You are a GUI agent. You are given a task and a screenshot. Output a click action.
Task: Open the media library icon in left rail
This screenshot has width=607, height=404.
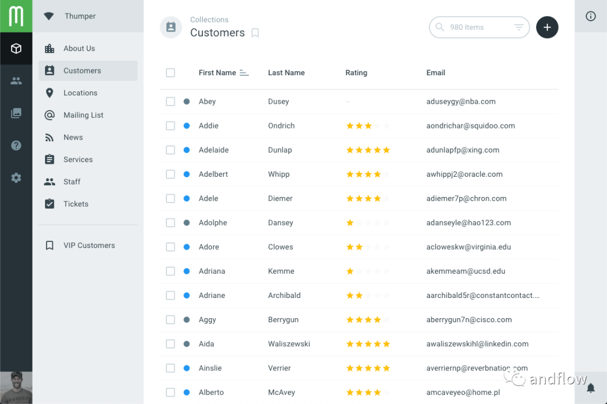click(16, 113)
